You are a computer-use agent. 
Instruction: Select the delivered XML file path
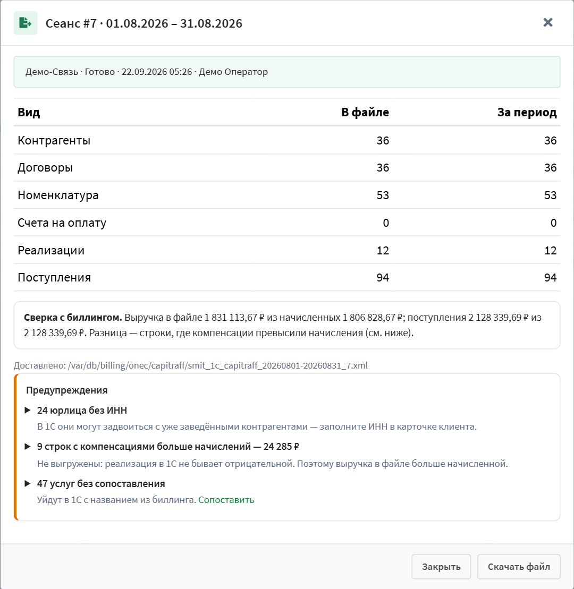click(218, 365)
